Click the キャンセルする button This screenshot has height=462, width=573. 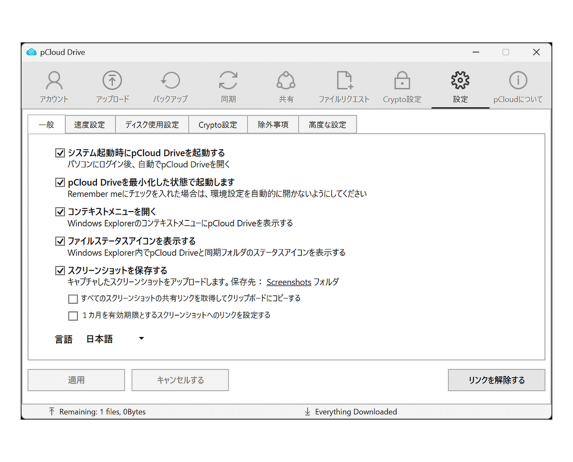(180, 380)
